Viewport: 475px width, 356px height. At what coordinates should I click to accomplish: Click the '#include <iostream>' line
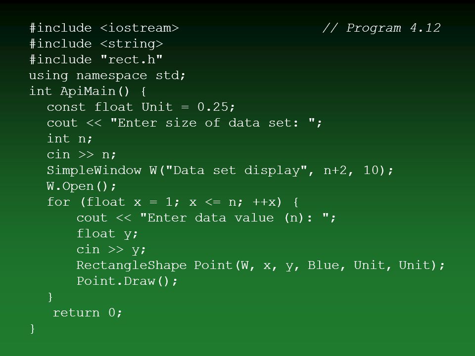coord(104,28)
